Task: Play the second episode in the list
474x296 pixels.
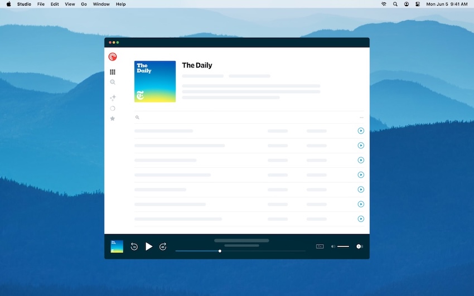Action: (361, 145)
